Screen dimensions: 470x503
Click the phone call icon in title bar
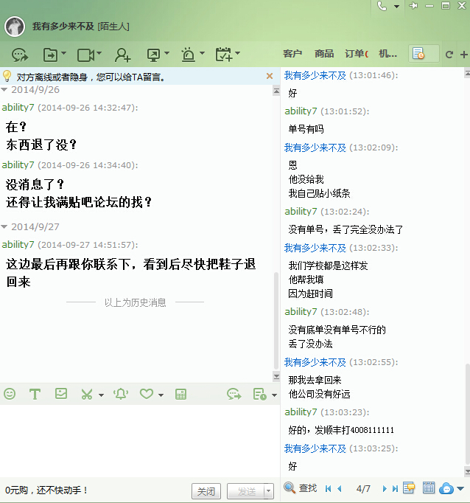(x=382, y=6)
